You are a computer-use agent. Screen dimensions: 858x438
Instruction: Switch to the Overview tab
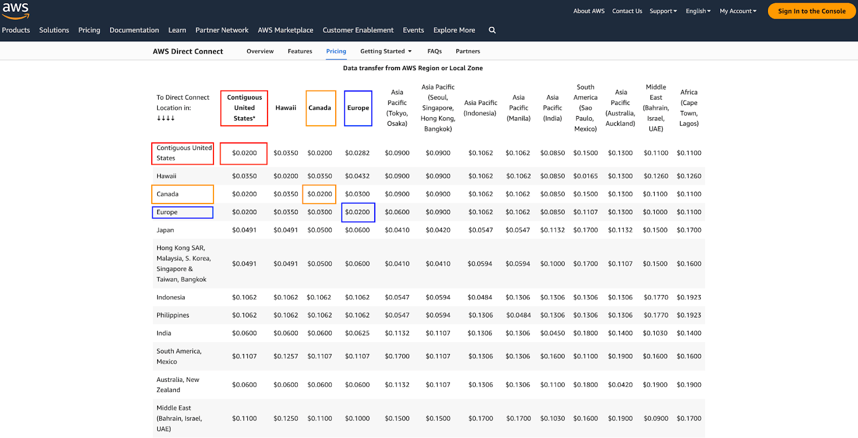coord(260,51)
